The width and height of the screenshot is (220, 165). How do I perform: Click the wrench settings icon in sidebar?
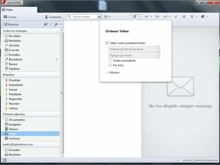click(56, 24)
